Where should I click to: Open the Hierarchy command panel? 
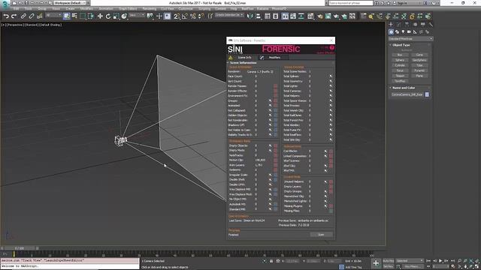407,24
